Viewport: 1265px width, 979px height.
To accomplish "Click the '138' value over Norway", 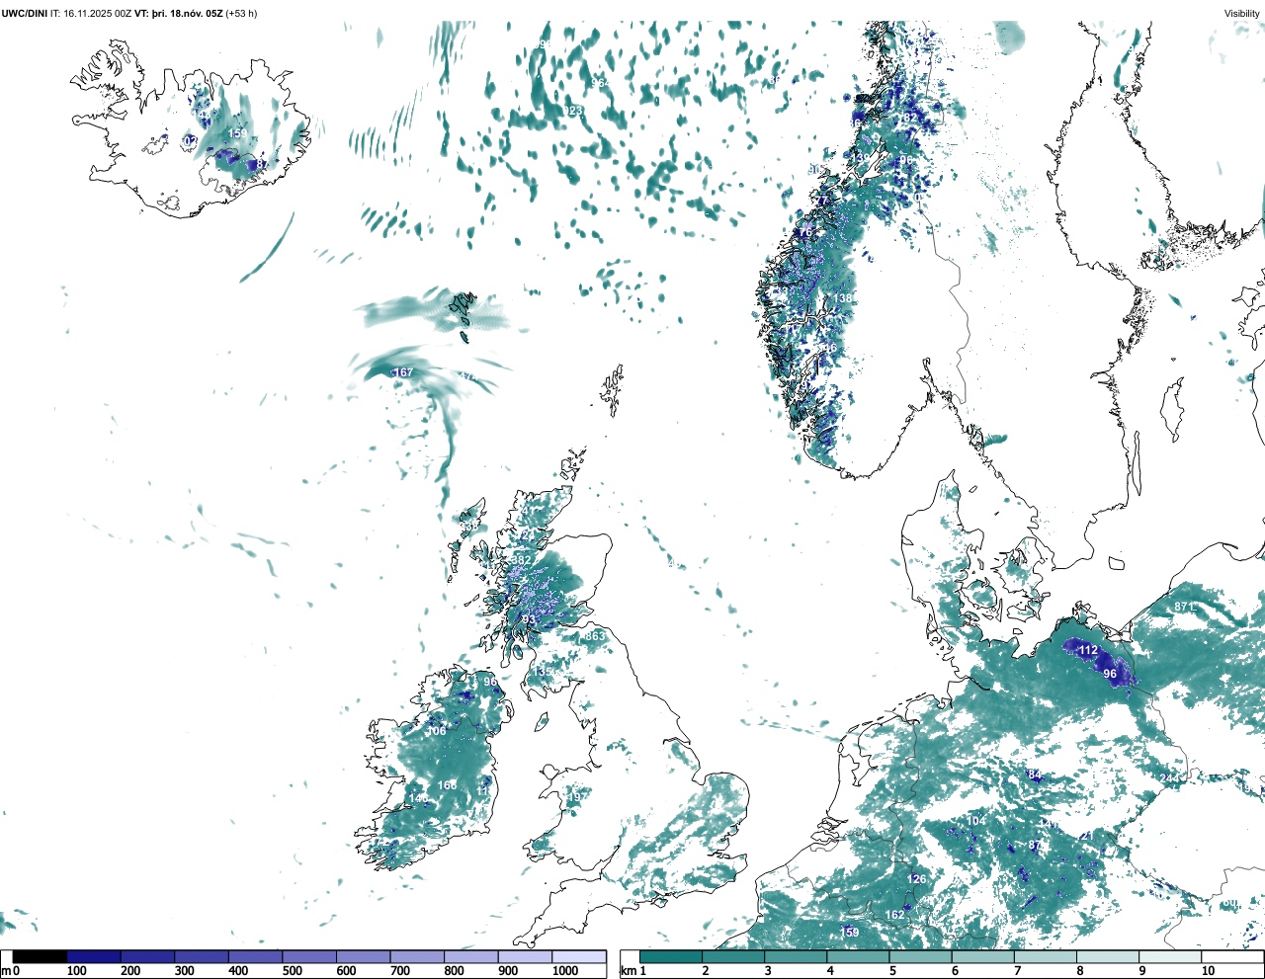I will pos(842,298).
